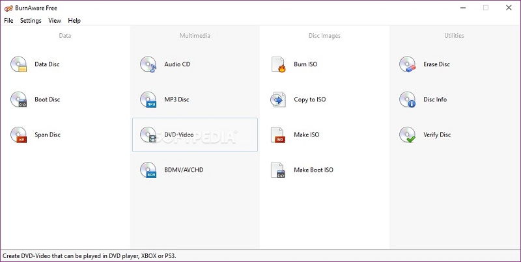Open the Make Boot ISO icon
521x262 pixels.
pos(277,170)
